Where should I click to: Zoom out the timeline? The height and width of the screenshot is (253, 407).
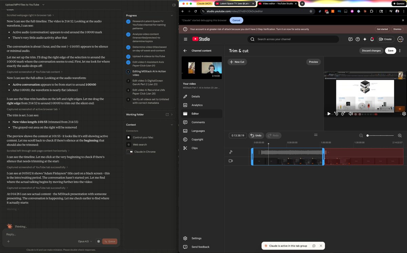[361, 135]
